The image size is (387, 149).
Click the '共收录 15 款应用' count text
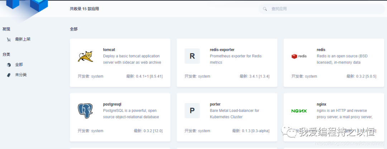(85, 9)
